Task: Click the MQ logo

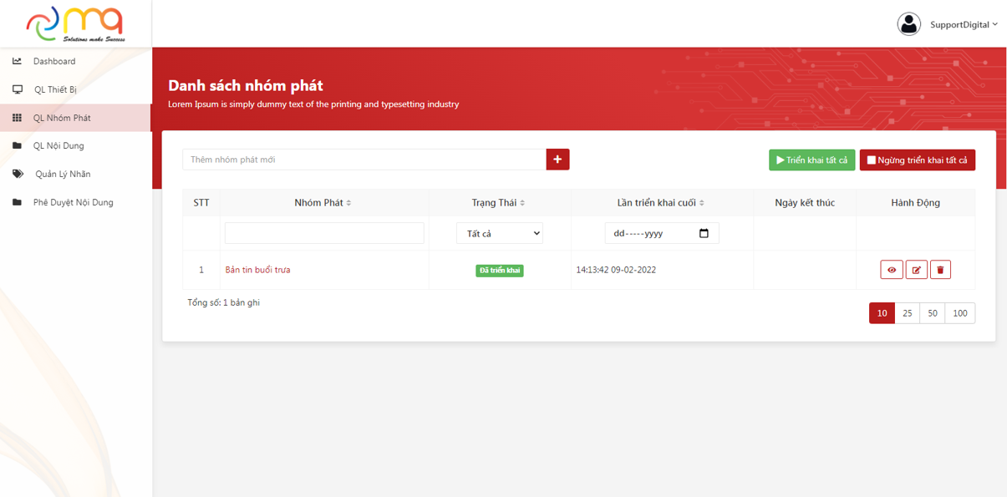Action: (x=75, y=23)
